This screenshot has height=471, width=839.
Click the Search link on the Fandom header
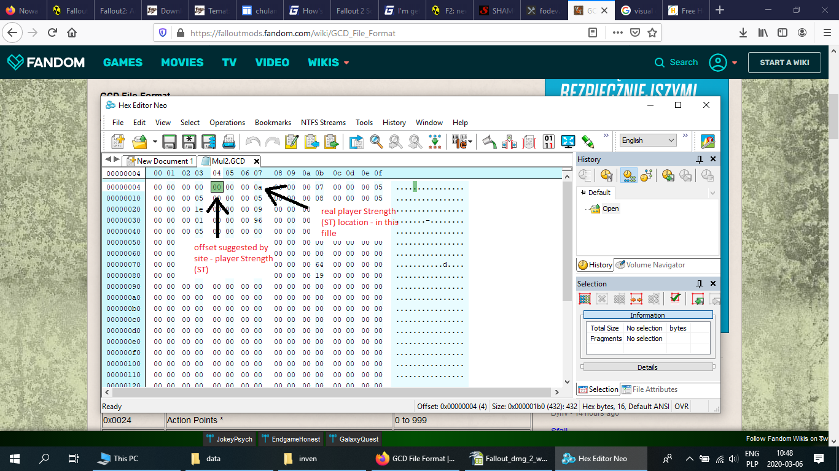[676, 63]
